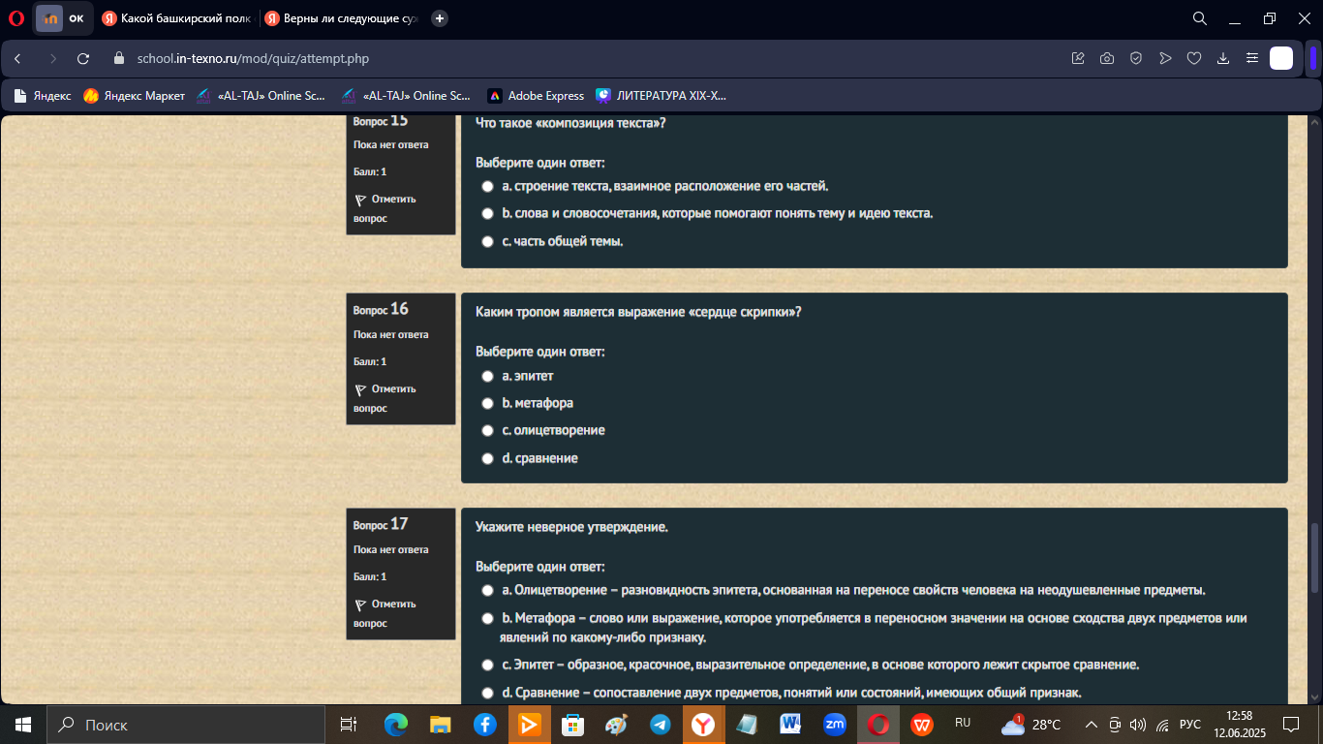Select 'c. олицетворение' radio in question 16

[488, 430]
